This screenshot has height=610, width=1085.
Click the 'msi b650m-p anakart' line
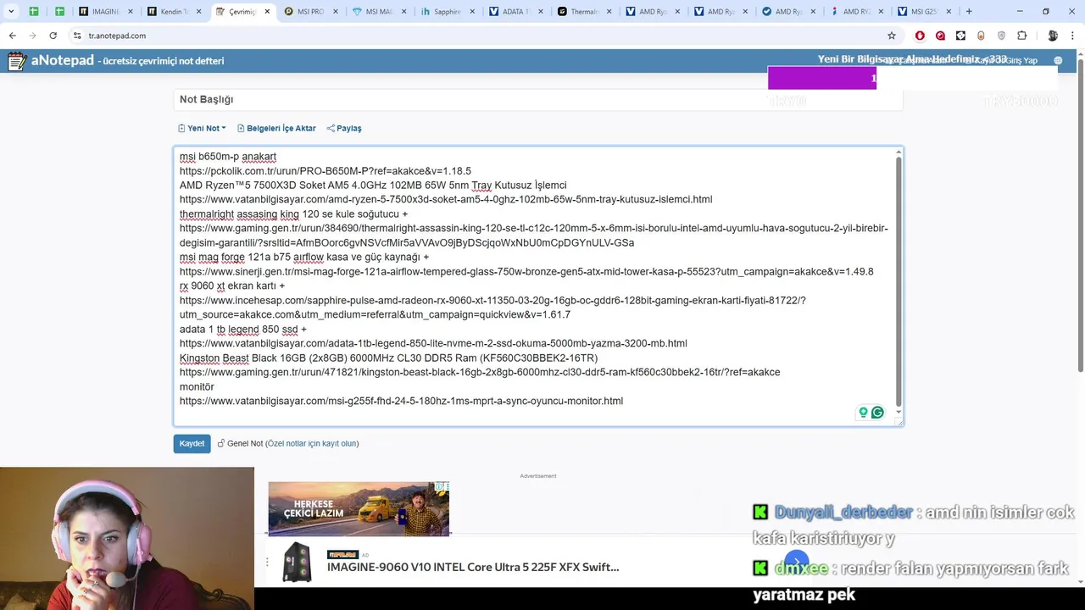pos(228,157)
